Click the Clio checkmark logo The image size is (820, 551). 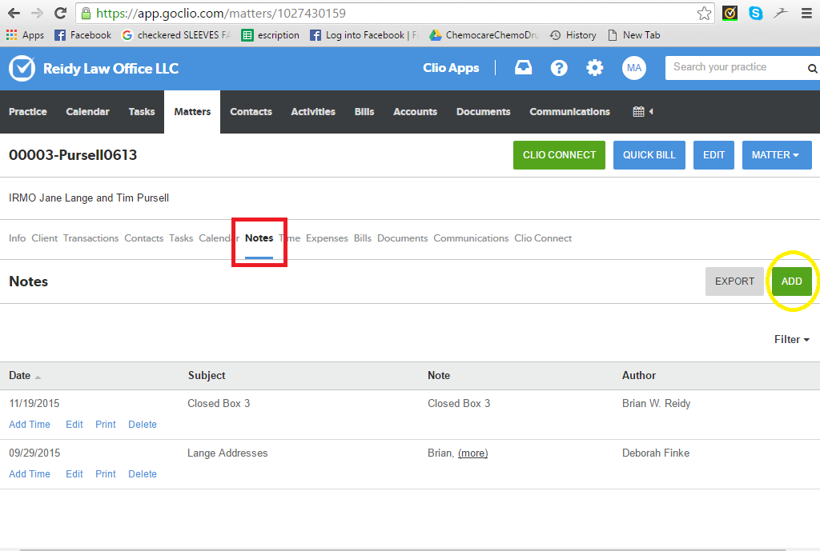point(22,69)
